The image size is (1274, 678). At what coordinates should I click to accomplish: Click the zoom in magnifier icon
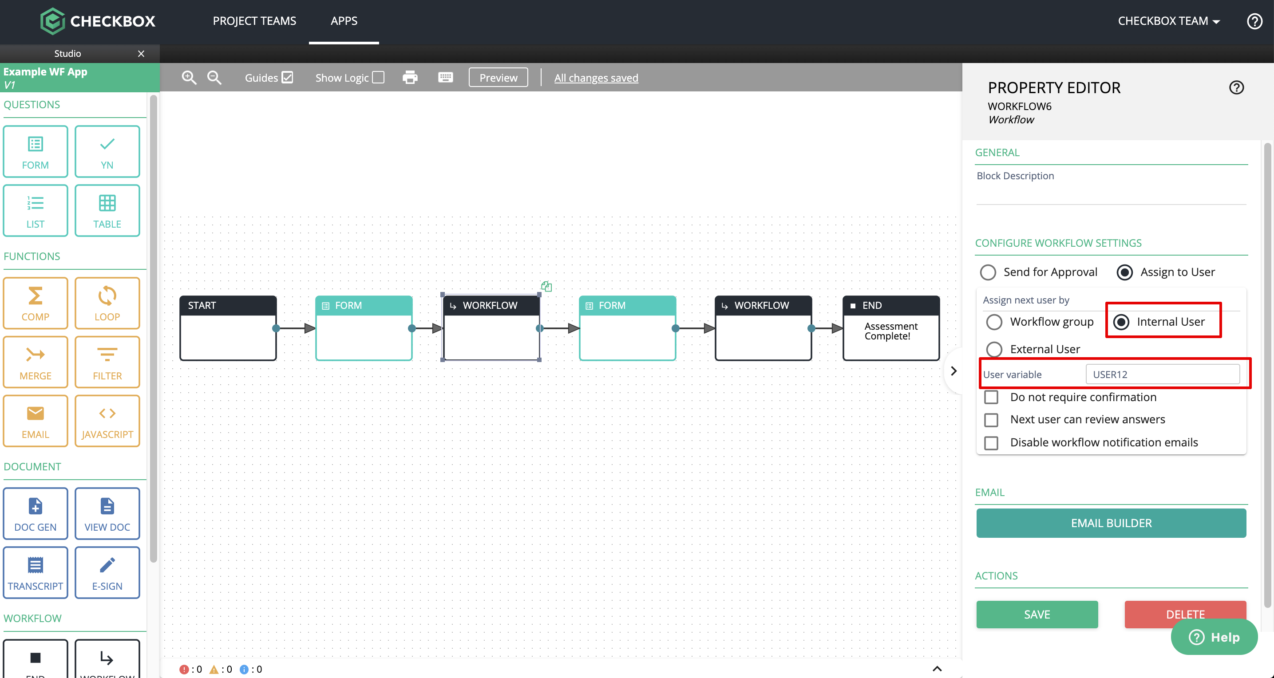189,78
